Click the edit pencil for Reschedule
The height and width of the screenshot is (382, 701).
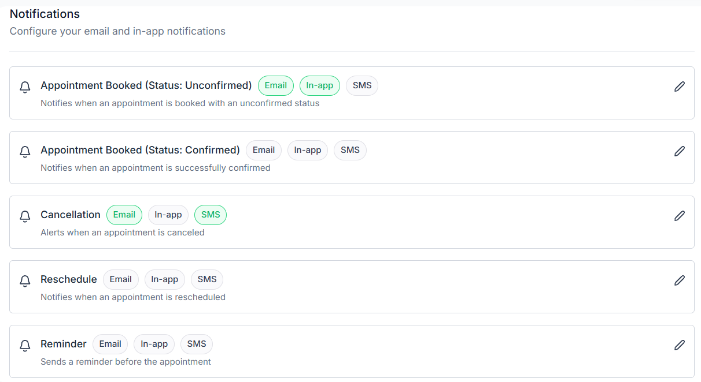pyautogui.click(x=679, y=280)
